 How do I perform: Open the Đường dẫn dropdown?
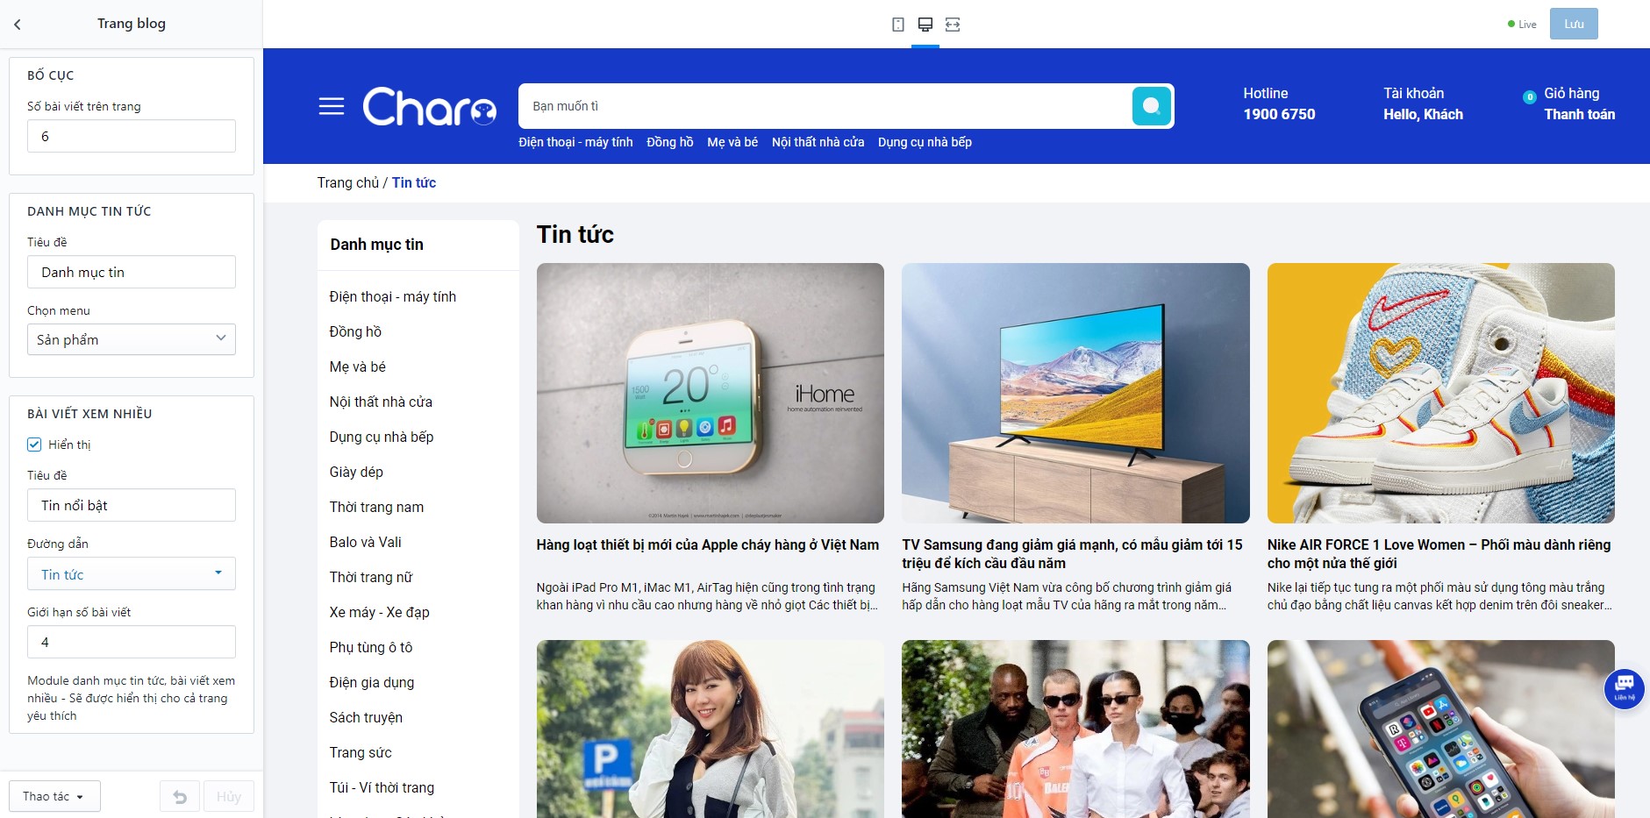click(132, 574)
